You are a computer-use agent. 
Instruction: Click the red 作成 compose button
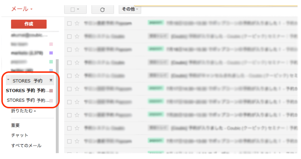point(29,24)
